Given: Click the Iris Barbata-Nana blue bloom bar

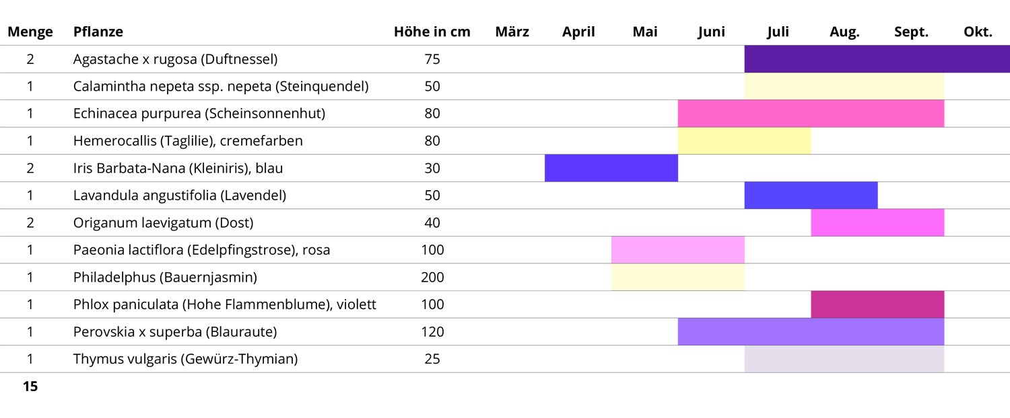Looking at the screenshot, I should tap(611, 168).
